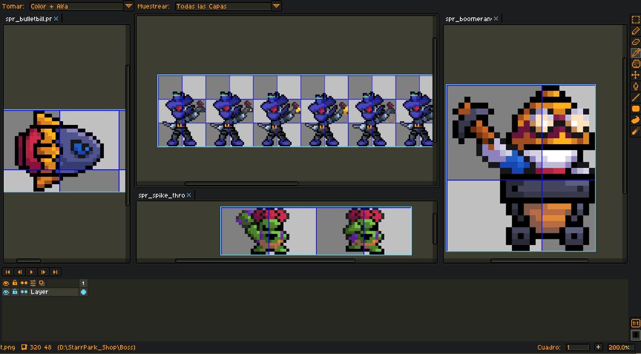
Task: Click the bullet bill sprite canvas
Action: pyautogui.click(x=65, y=151)
